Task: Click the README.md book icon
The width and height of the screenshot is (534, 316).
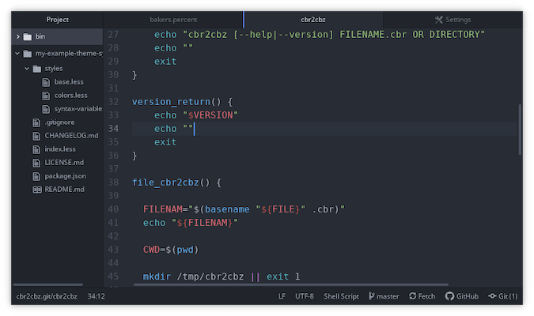Action: 36,190
